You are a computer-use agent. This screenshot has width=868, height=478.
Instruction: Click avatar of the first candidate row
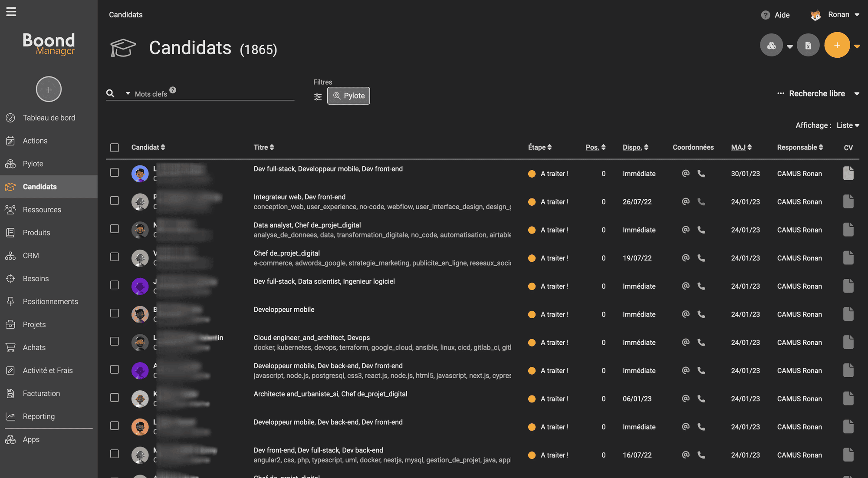[x=140, y=174]
